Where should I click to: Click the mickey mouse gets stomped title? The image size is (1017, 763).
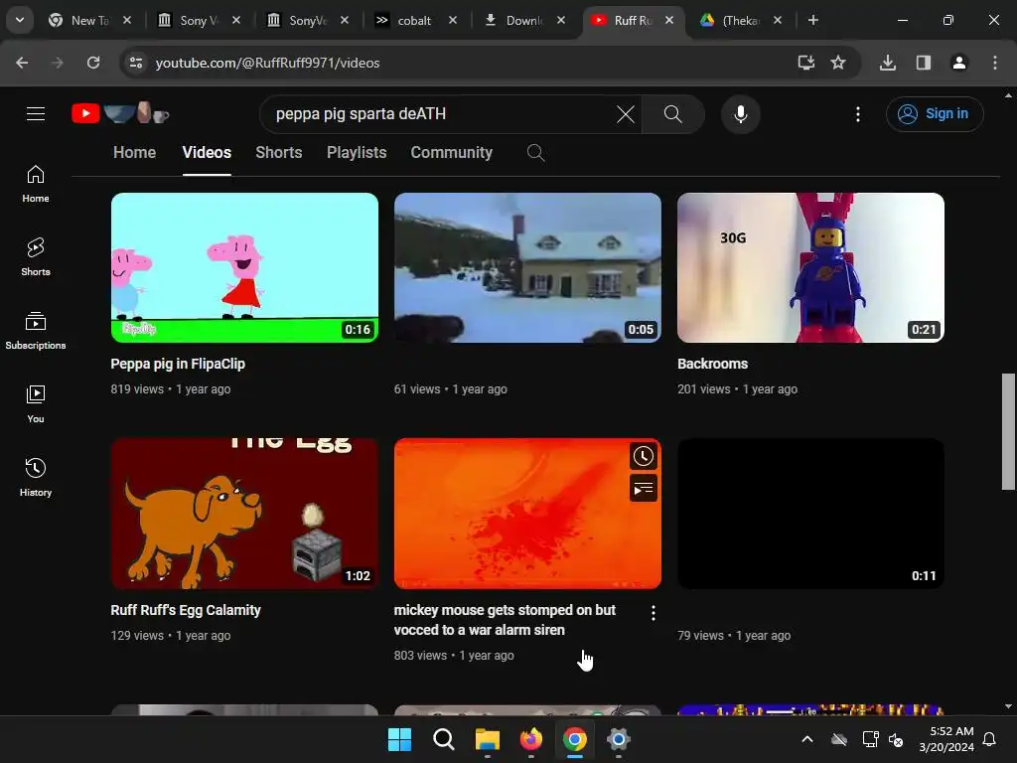[x=505, y=620]
